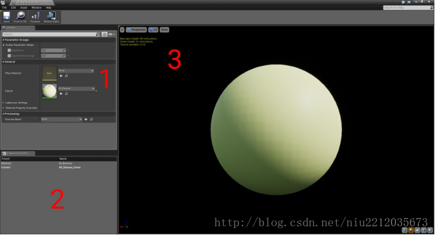435x235 pixels.
Task: Click the Search For Help magnifier icon
Action: click(x=432, y=8)
